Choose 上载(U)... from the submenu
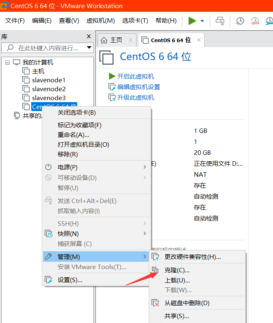Image resolution: width=273 pixels, height=323 pixels. (x=197, y=280)
